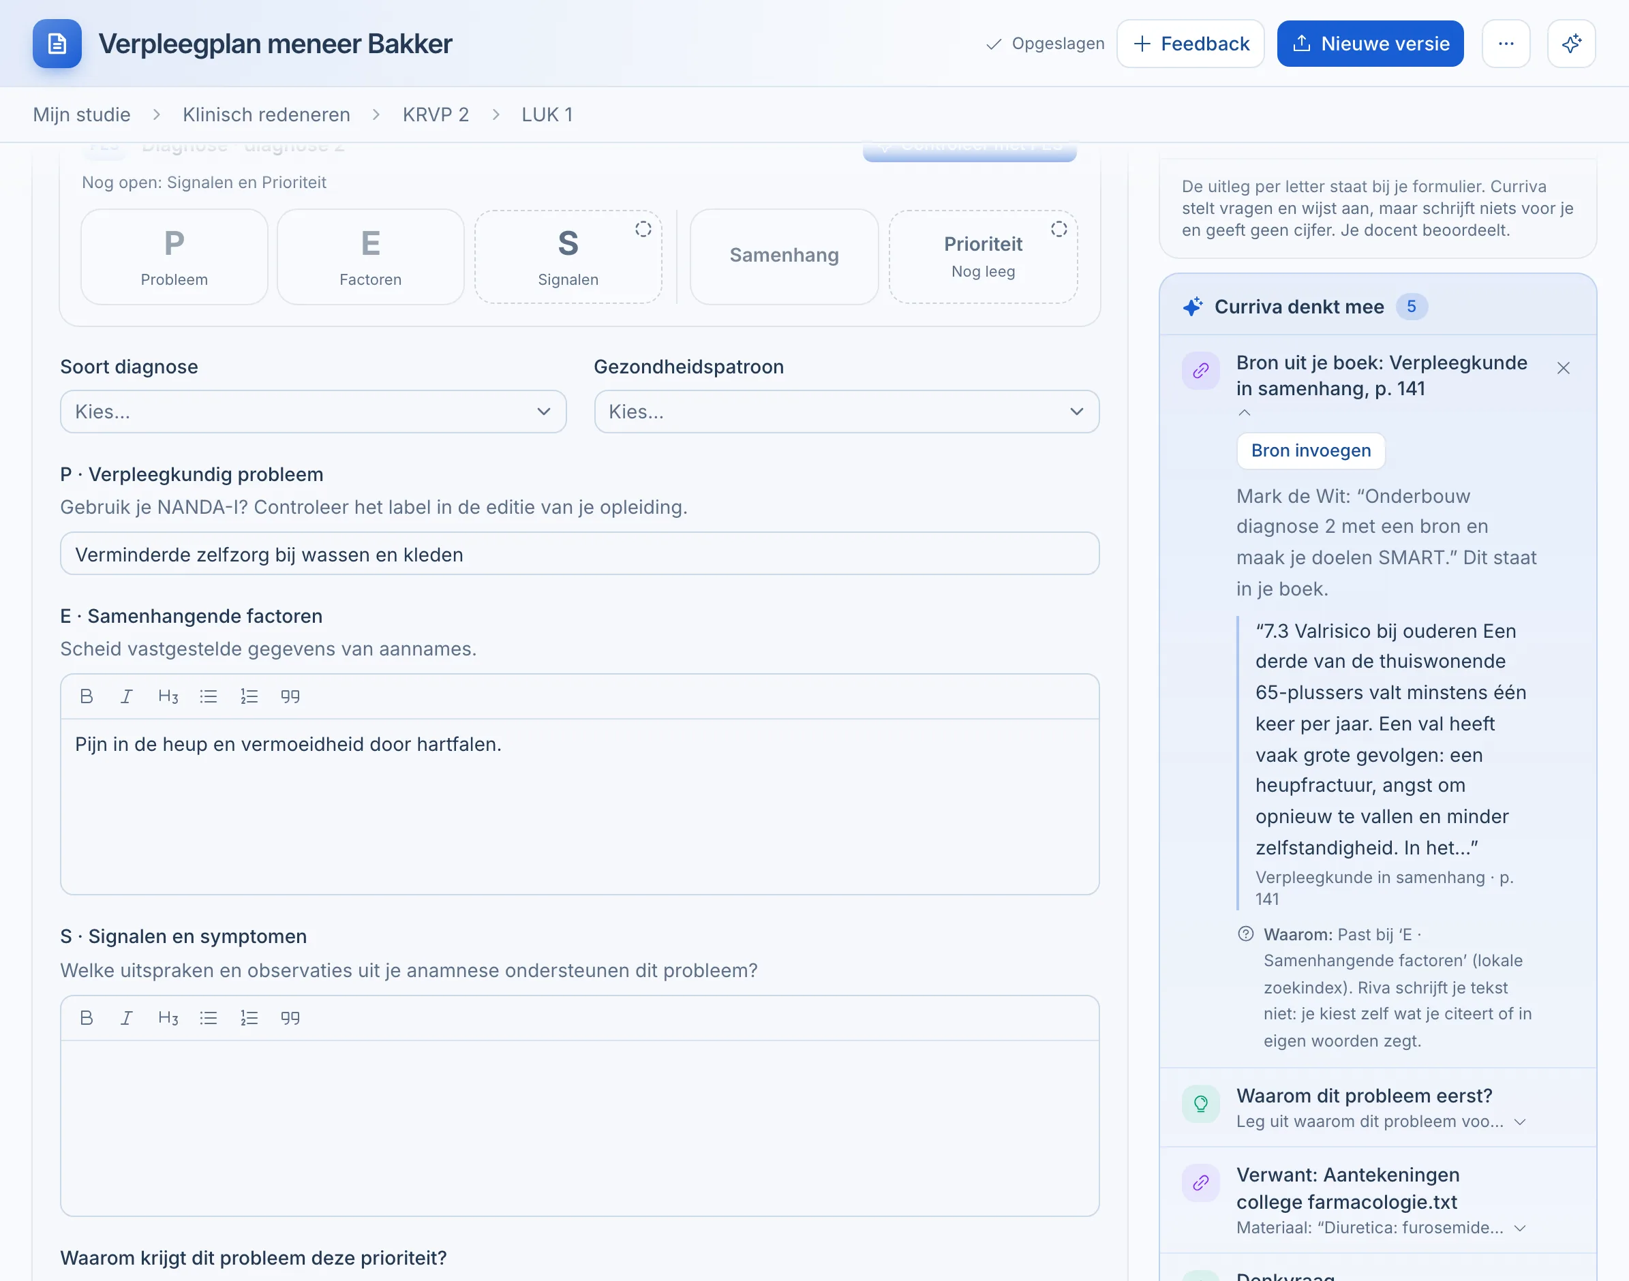Click into the Samenhangende factoren text area
This screenshot has width=1629, height=1281.
pyautogui.click(x=579, y=806)
